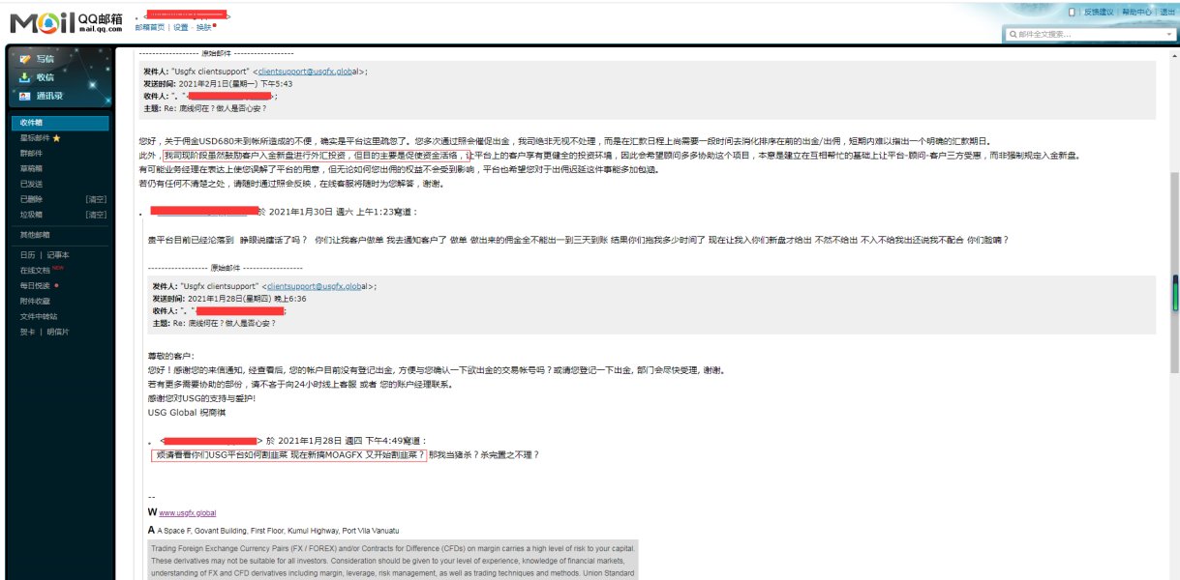Click text 'USG Global 祝商祺'
The image size is (1180, 580).
point(185,412)
